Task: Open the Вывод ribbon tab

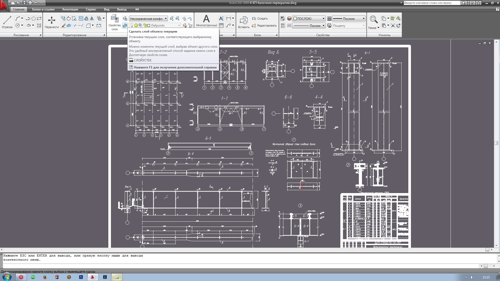Action: pos(122,9)
